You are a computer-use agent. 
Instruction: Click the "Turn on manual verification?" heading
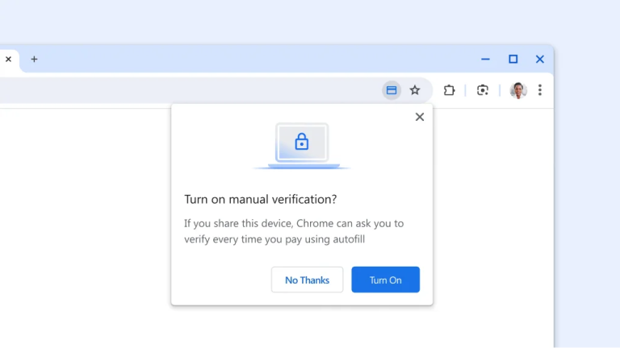click(x=260, y=199)
